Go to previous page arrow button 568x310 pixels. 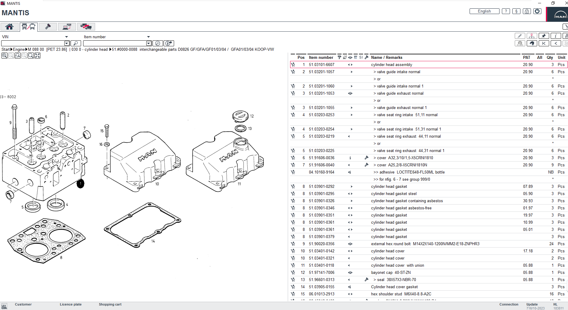[x=556, y=43]
